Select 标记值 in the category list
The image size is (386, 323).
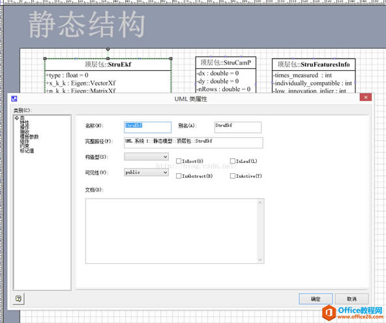[x=27, y=150]
